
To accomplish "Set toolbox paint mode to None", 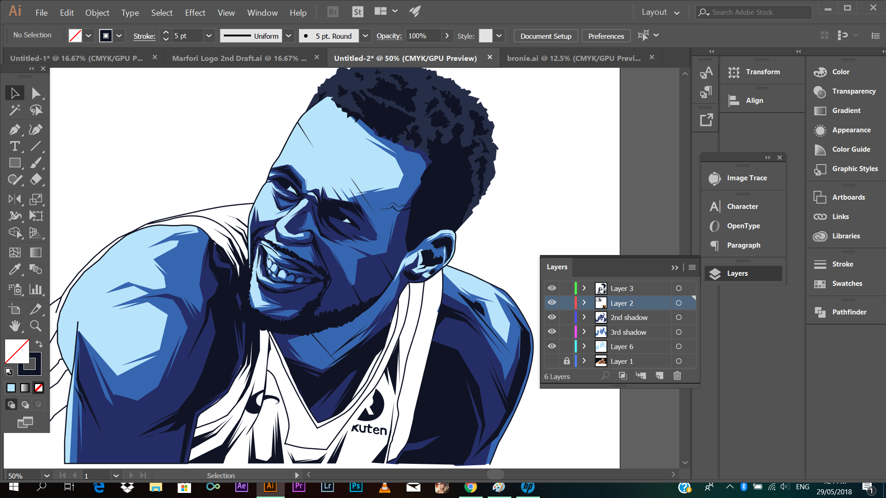I will click(x=39, y=388).
